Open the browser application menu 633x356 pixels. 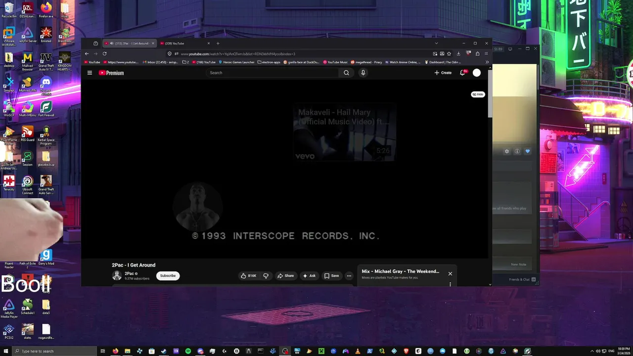(x=486, y=53)
